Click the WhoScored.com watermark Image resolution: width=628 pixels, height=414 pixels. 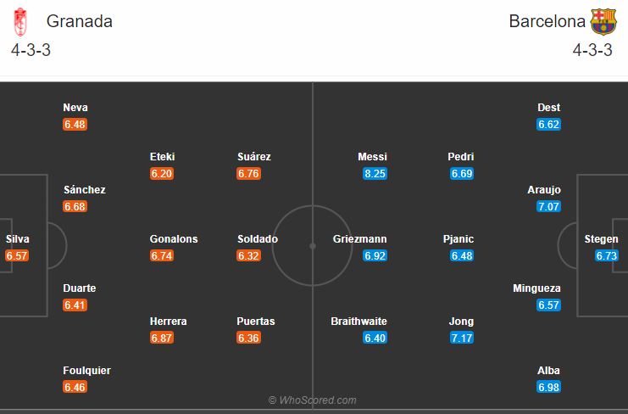pos(313,400)
